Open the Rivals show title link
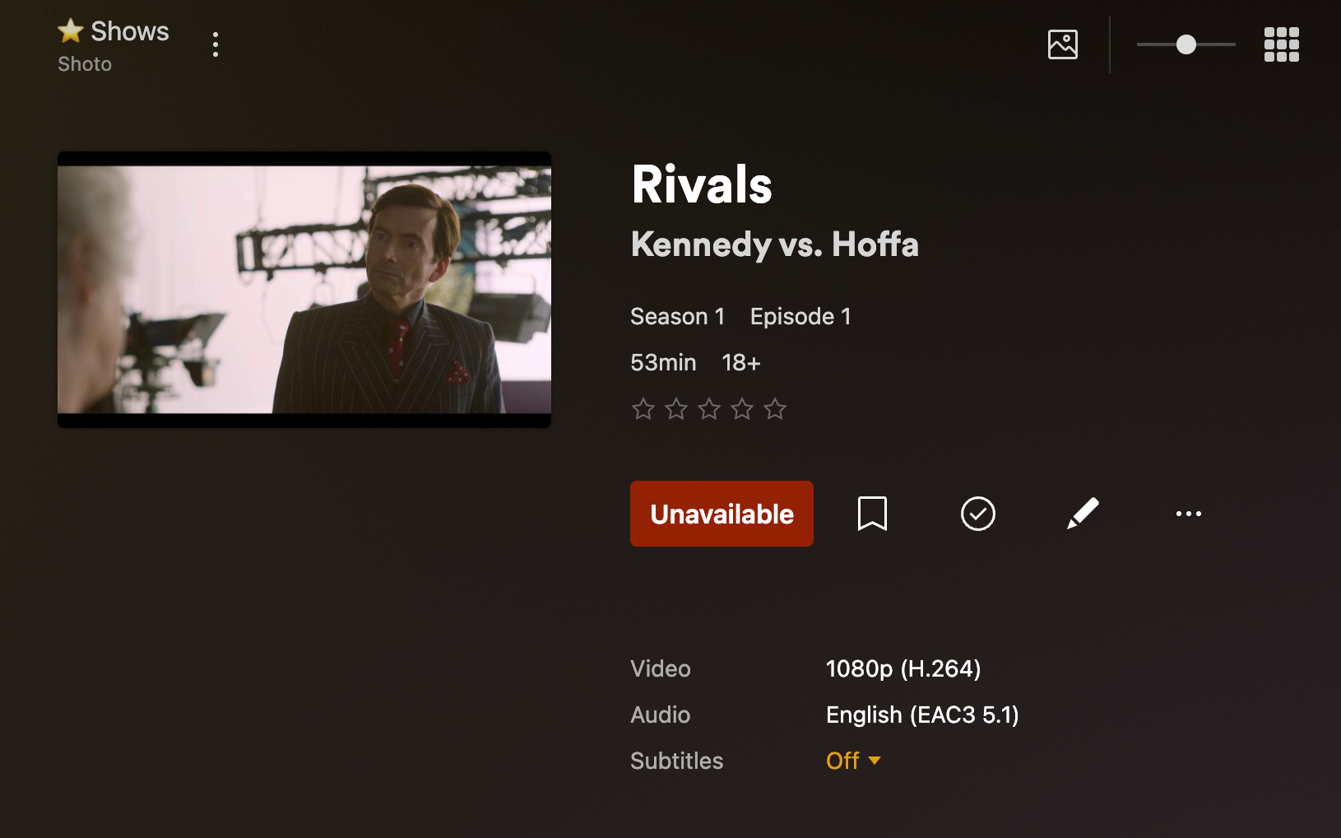The width and height of the screenshot is (1341, 838). [x=702, y=184]
